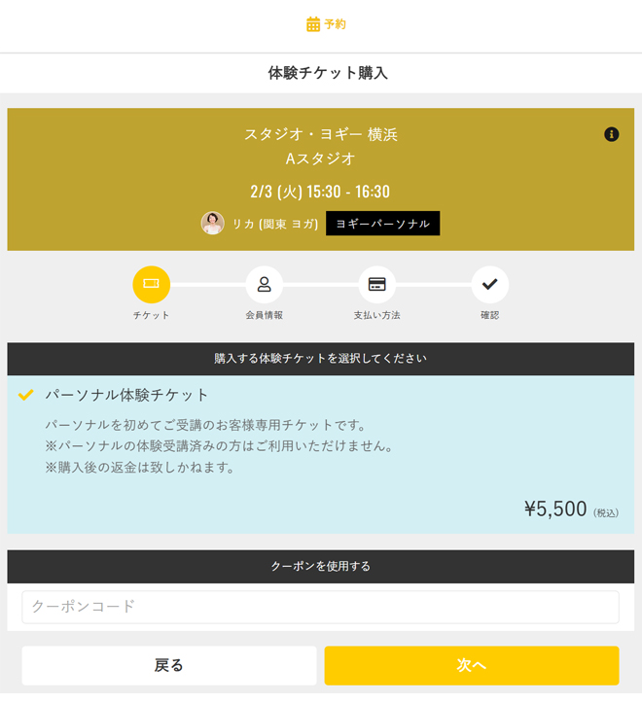
Task: Click instructor リカ avatar photo
Action: click(212, 224)
